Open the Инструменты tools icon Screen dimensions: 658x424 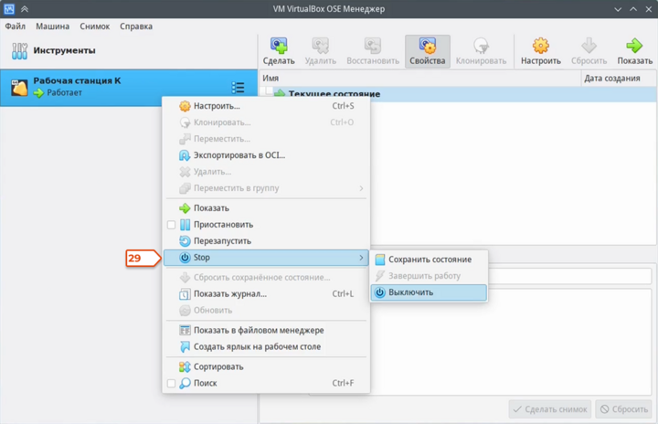click(19, 51)
